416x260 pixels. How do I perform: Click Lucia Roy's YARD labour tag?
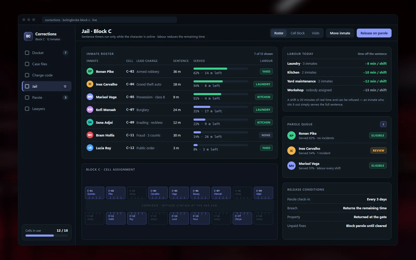tap(266, 148)
